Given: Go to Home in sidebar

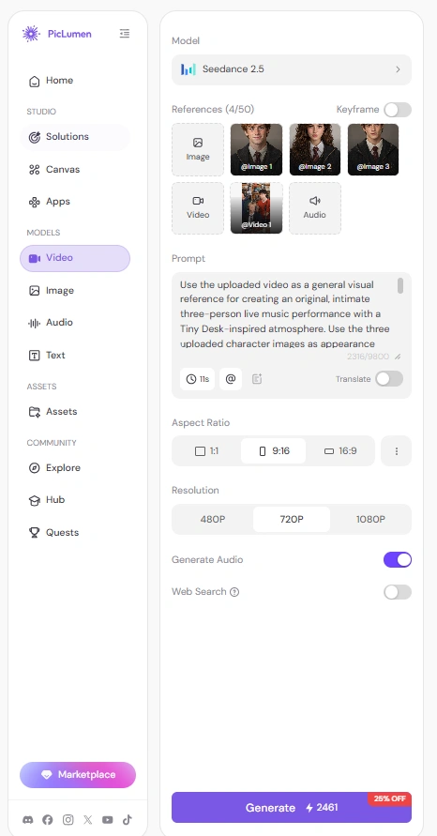Looking at the screenshot, I should pyautogui.click(x=75, y=81).
